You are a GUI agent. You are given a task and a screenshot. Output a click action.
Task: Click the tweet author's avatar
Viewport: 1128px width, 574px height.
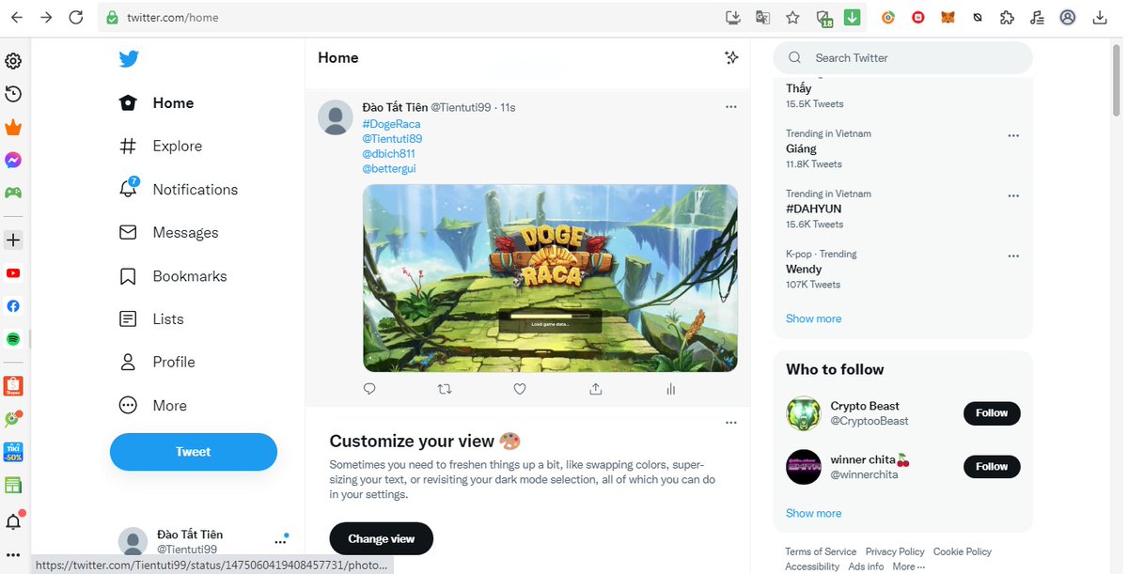point(336,117)
